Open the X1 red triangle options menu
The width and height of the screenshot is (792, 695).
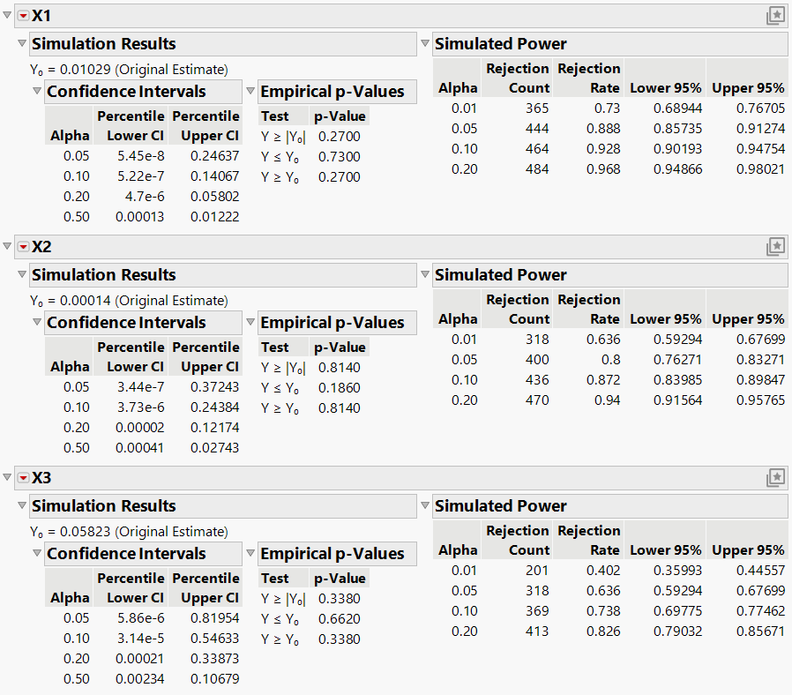click(21, 15)
